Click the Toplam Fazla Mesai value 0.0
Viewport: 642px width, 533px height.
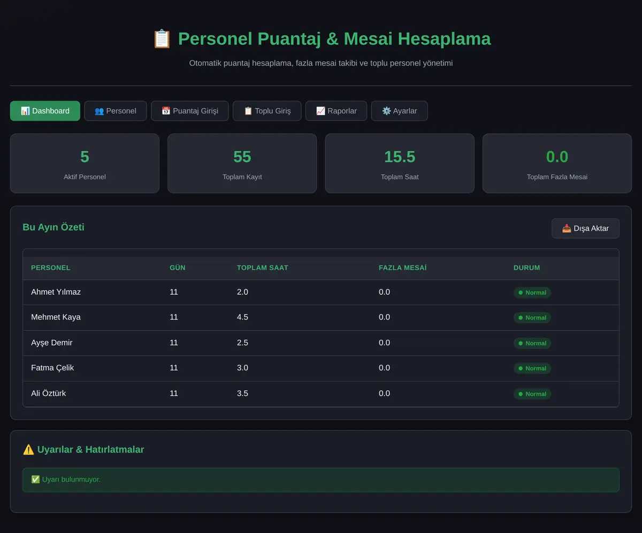pos(557,157)
